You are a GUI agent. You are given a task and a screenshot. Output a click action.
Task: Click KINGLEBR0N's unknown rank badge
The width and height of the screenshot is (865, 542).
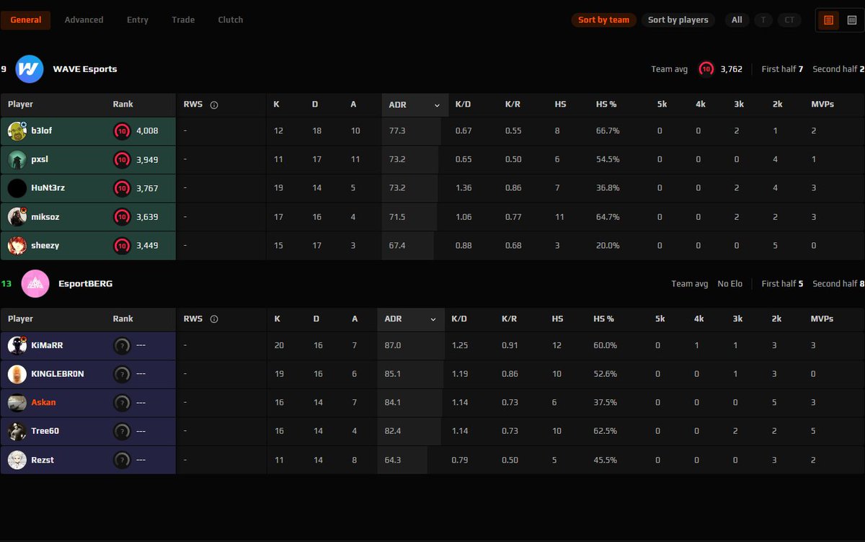click(x=122, y=374)
